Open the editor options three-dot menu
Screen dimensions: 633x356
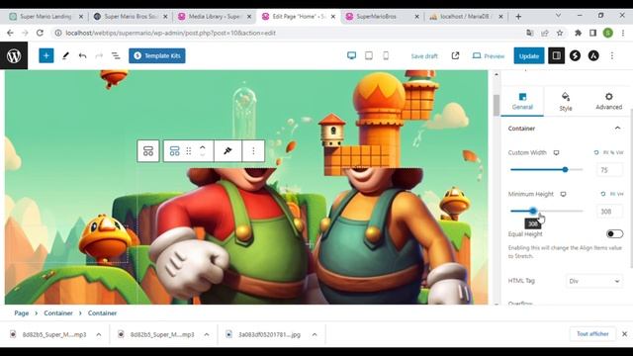[x=612, y=55]
